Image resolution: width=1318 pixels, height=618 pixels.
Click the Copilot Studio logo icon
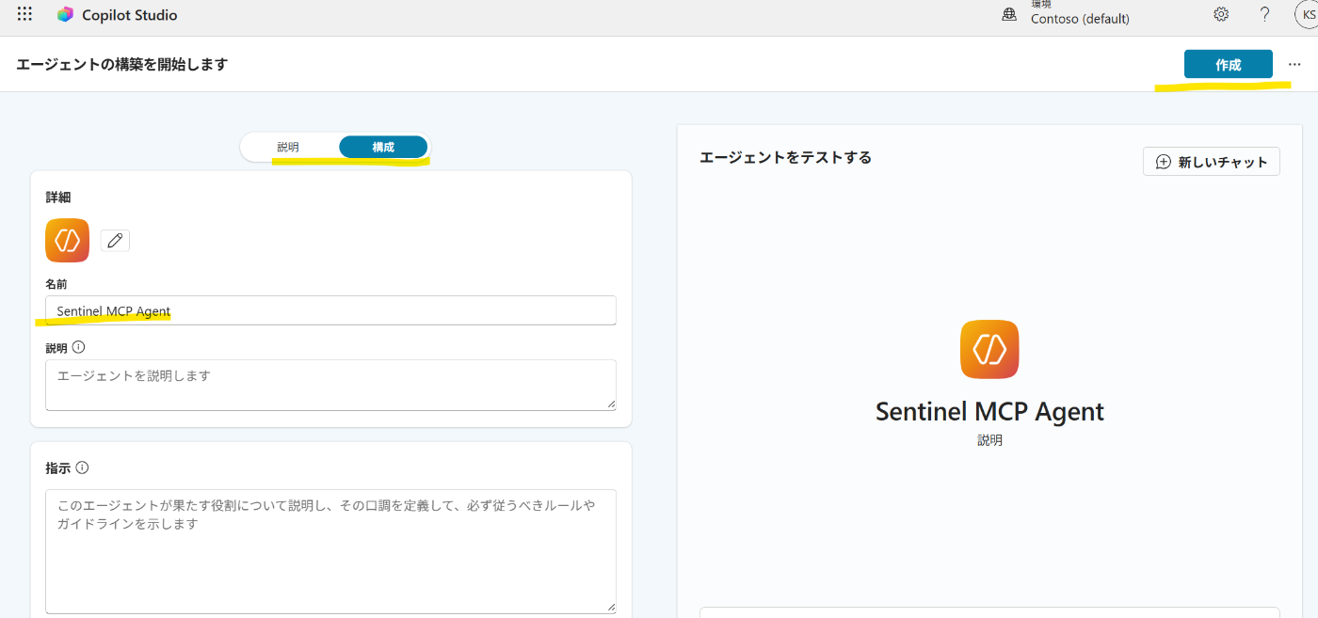[65, 15]
